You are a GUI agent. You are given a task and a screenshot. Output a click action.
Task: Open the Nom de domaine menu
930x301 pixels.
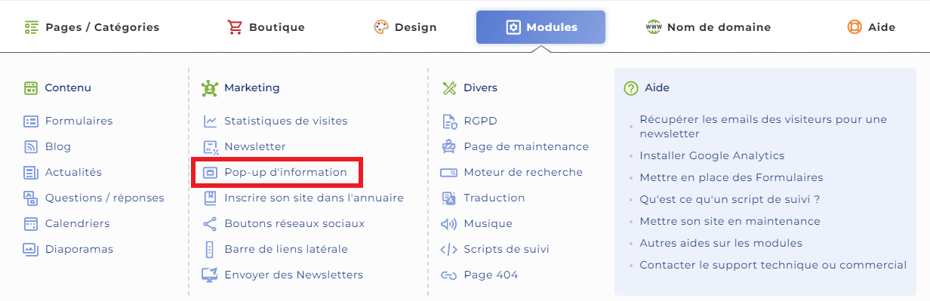coord(709,27)
